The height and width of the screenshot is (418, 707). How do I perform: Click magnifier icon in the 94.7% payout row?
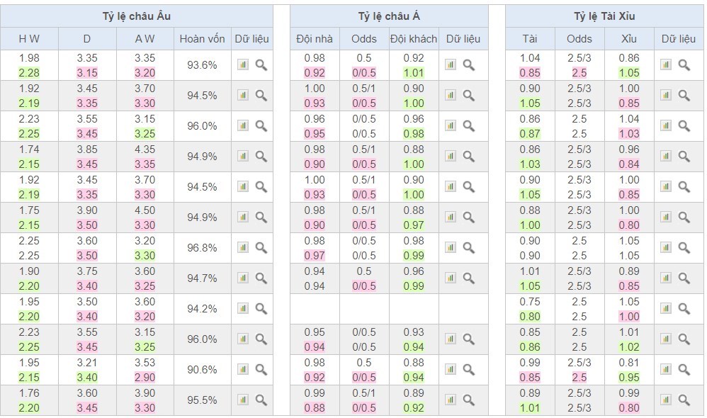tap(261, 278)
